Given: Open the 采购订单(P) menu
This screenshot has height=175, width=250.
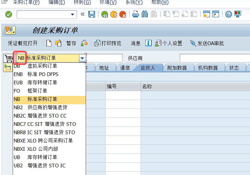Looking at the screenshot, I should click(x=26, y=2).
